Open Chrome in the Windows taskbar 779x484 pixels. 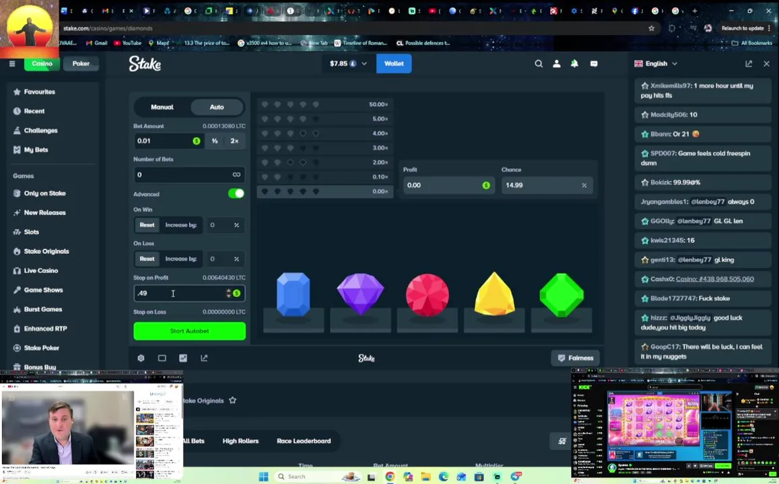pos(390,477)
